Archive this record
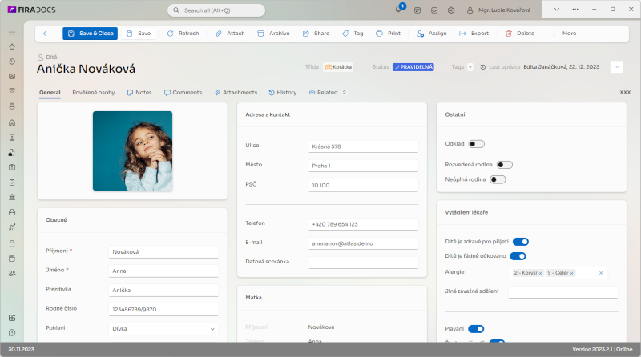Image resolution: width=641 pixels, height=357 pixels. (273, 34)
